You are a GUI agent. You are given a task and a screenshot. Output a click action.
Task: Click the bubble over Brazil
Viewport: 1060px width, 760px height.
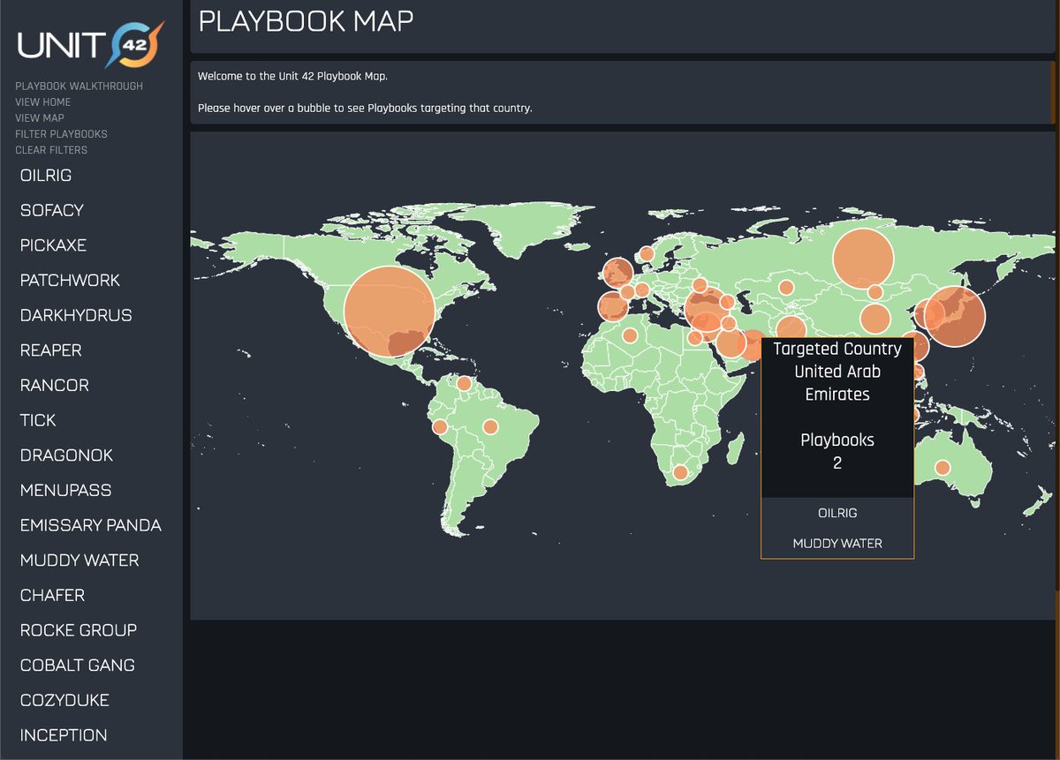click(x=490, y=427)
